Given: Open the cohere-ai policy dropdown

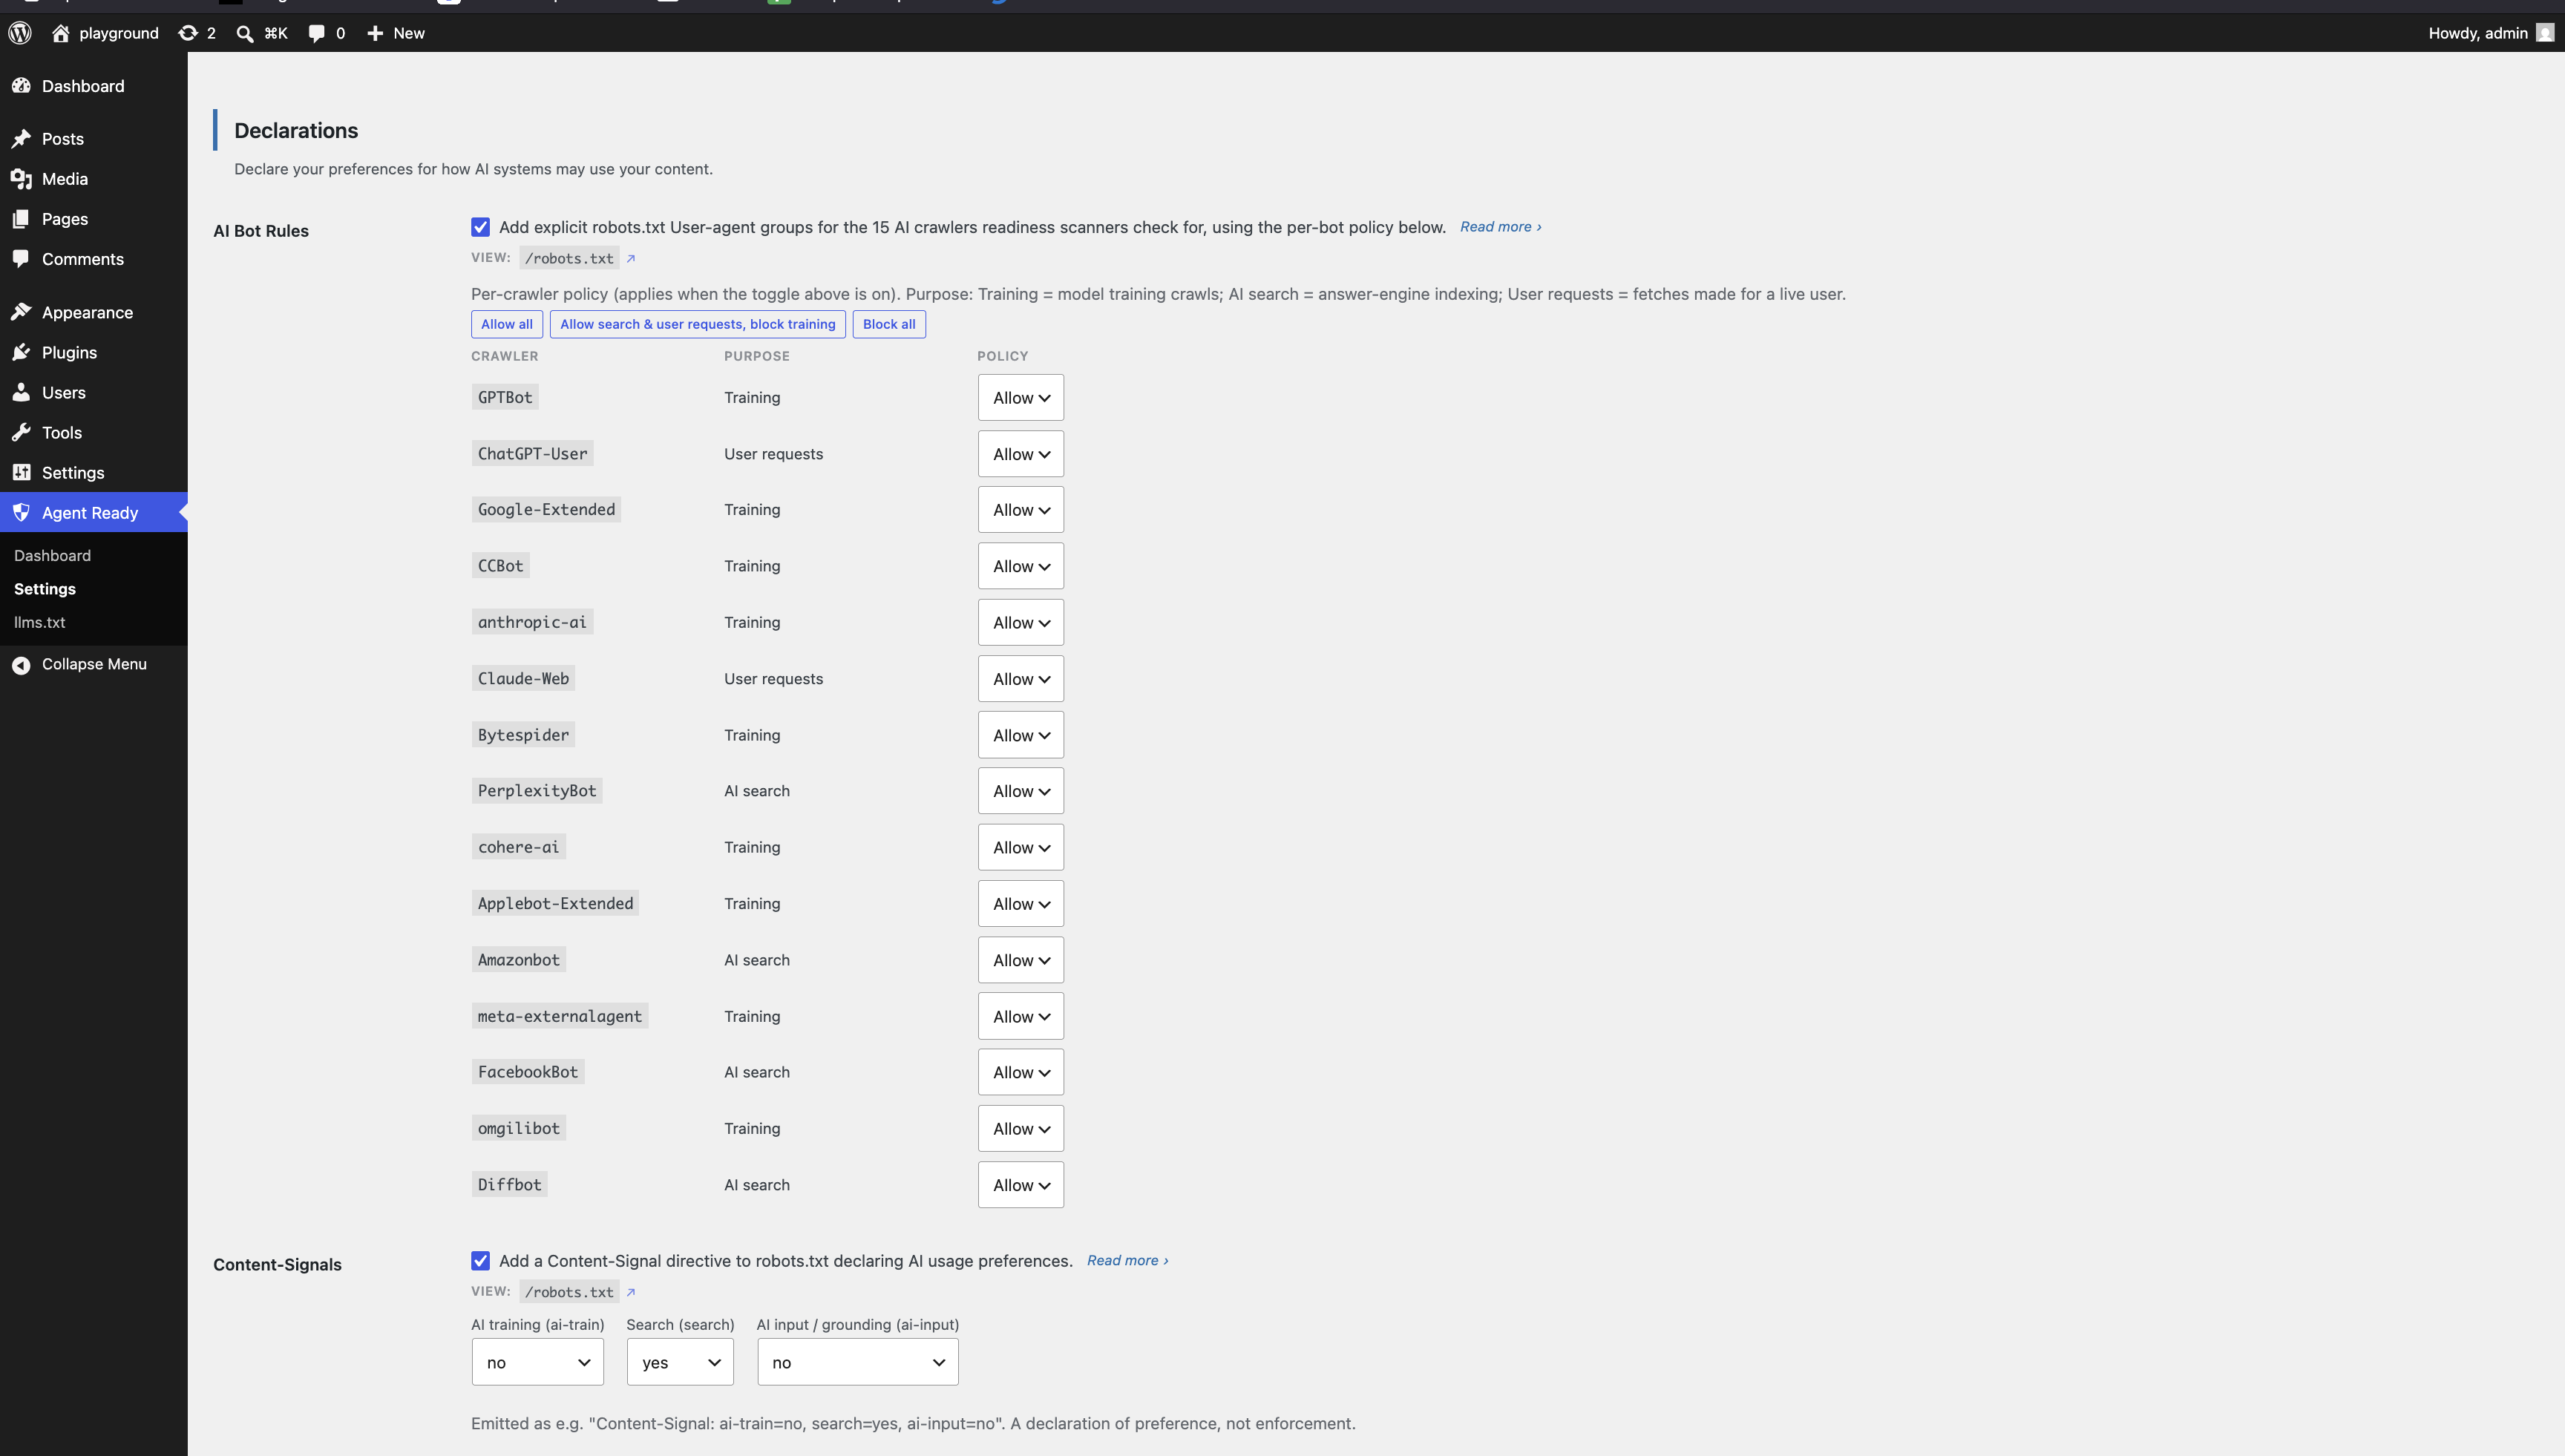Looking at the screenshot, I should pyautogui.click(x=1021, y=847).
